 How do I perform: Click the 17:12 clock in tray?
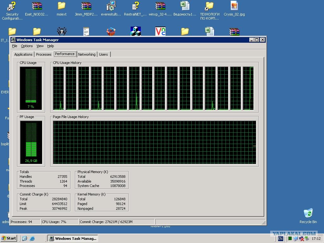pyautogui.click(x=316, y=239)
